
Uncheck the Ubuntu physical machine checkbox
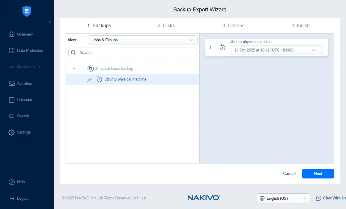click(90, 79)
